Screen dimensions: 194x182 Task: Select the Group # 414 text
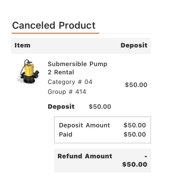click(67, 92)
